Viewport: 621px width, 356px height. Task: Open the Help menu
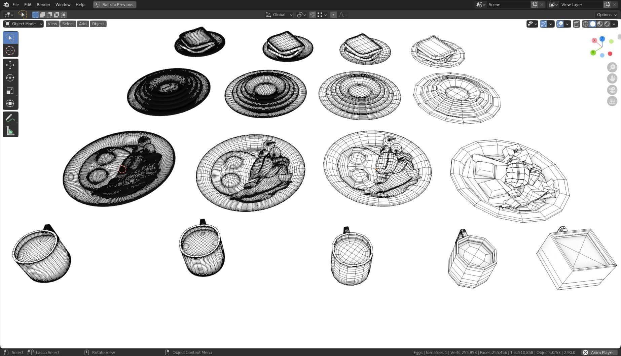pyautogui.click(x=80, y=5)
